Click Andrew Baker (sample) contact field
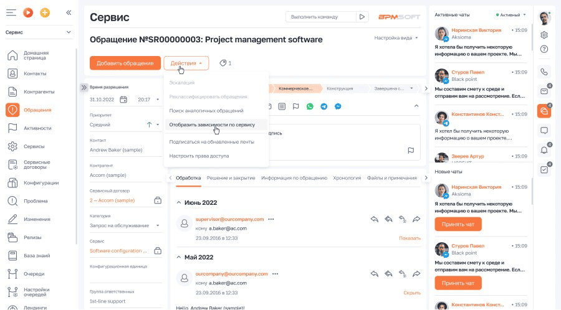561x310 pixels. (x=125, y=150)
